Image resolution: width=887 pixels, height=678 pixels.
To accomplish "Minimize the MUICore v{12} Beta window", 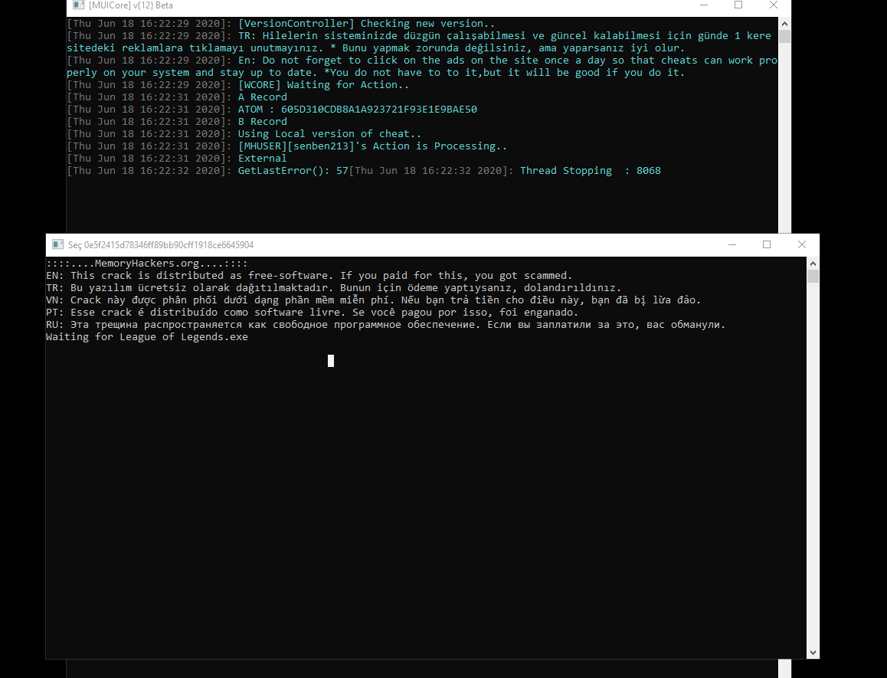I will point(704,5).
